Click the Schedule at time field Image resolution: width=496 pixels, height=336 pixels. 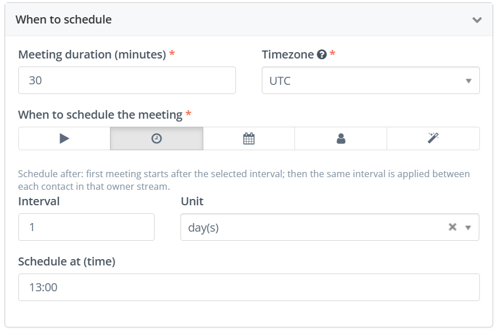[249, 287]
